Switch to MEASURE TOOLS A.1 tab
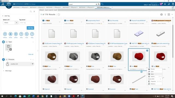175x98 pixels. (103, 7)
